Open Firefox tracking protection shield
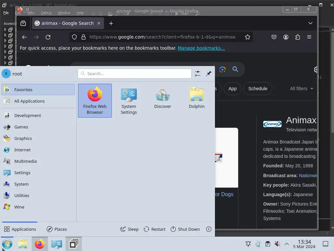This screenshot has height=251, width=334. (x=74, y=37)
